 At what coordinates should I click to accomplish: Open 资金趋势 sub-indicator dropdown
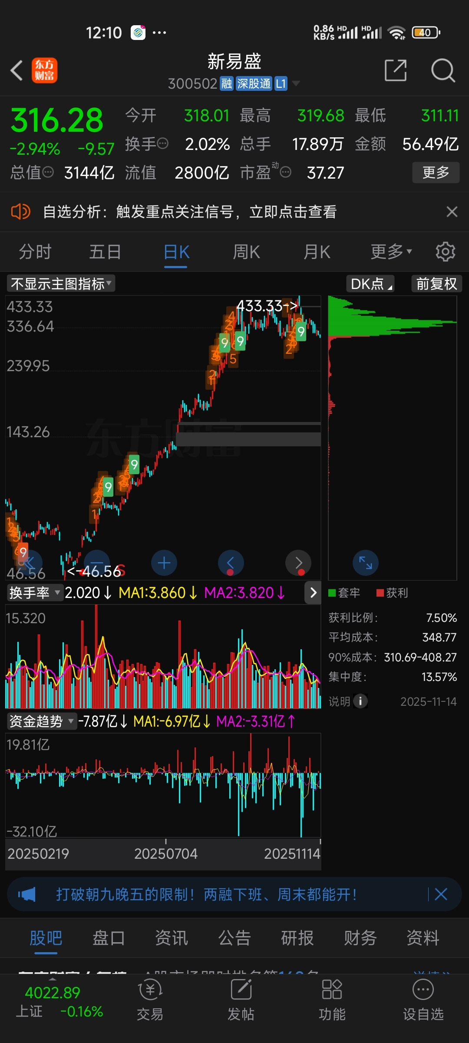coord(42,721)
